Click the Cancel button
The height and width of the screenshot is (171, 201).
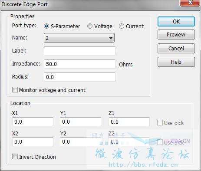pos(176,48)
